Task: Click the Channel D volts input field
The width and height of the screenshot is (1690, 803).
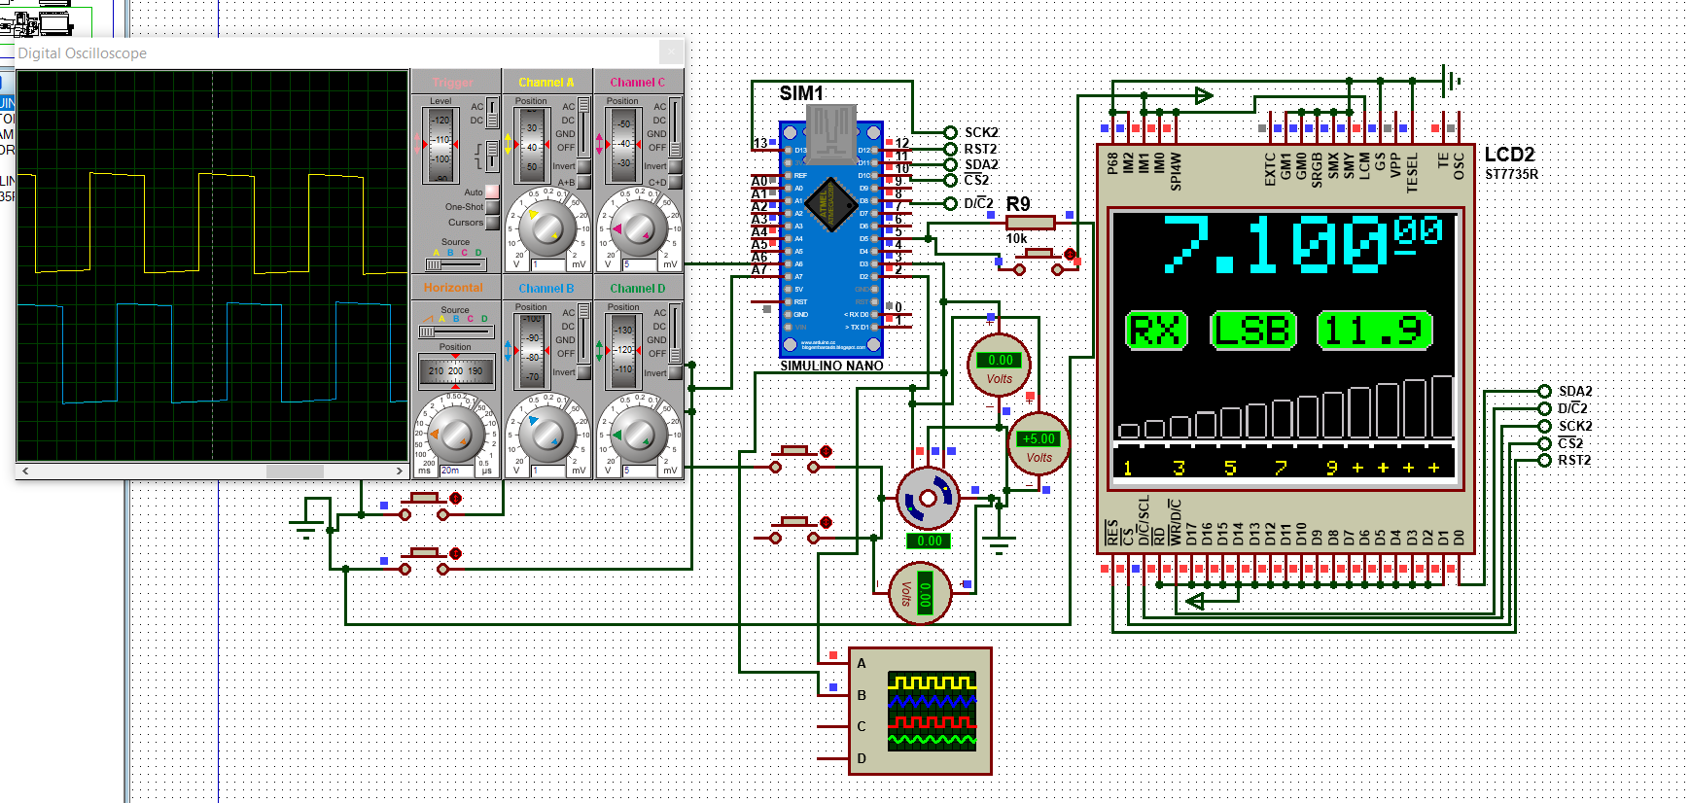Action: 639,471
